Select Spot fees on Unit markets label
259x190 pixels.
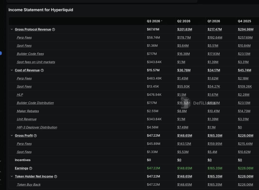[36, 62]
